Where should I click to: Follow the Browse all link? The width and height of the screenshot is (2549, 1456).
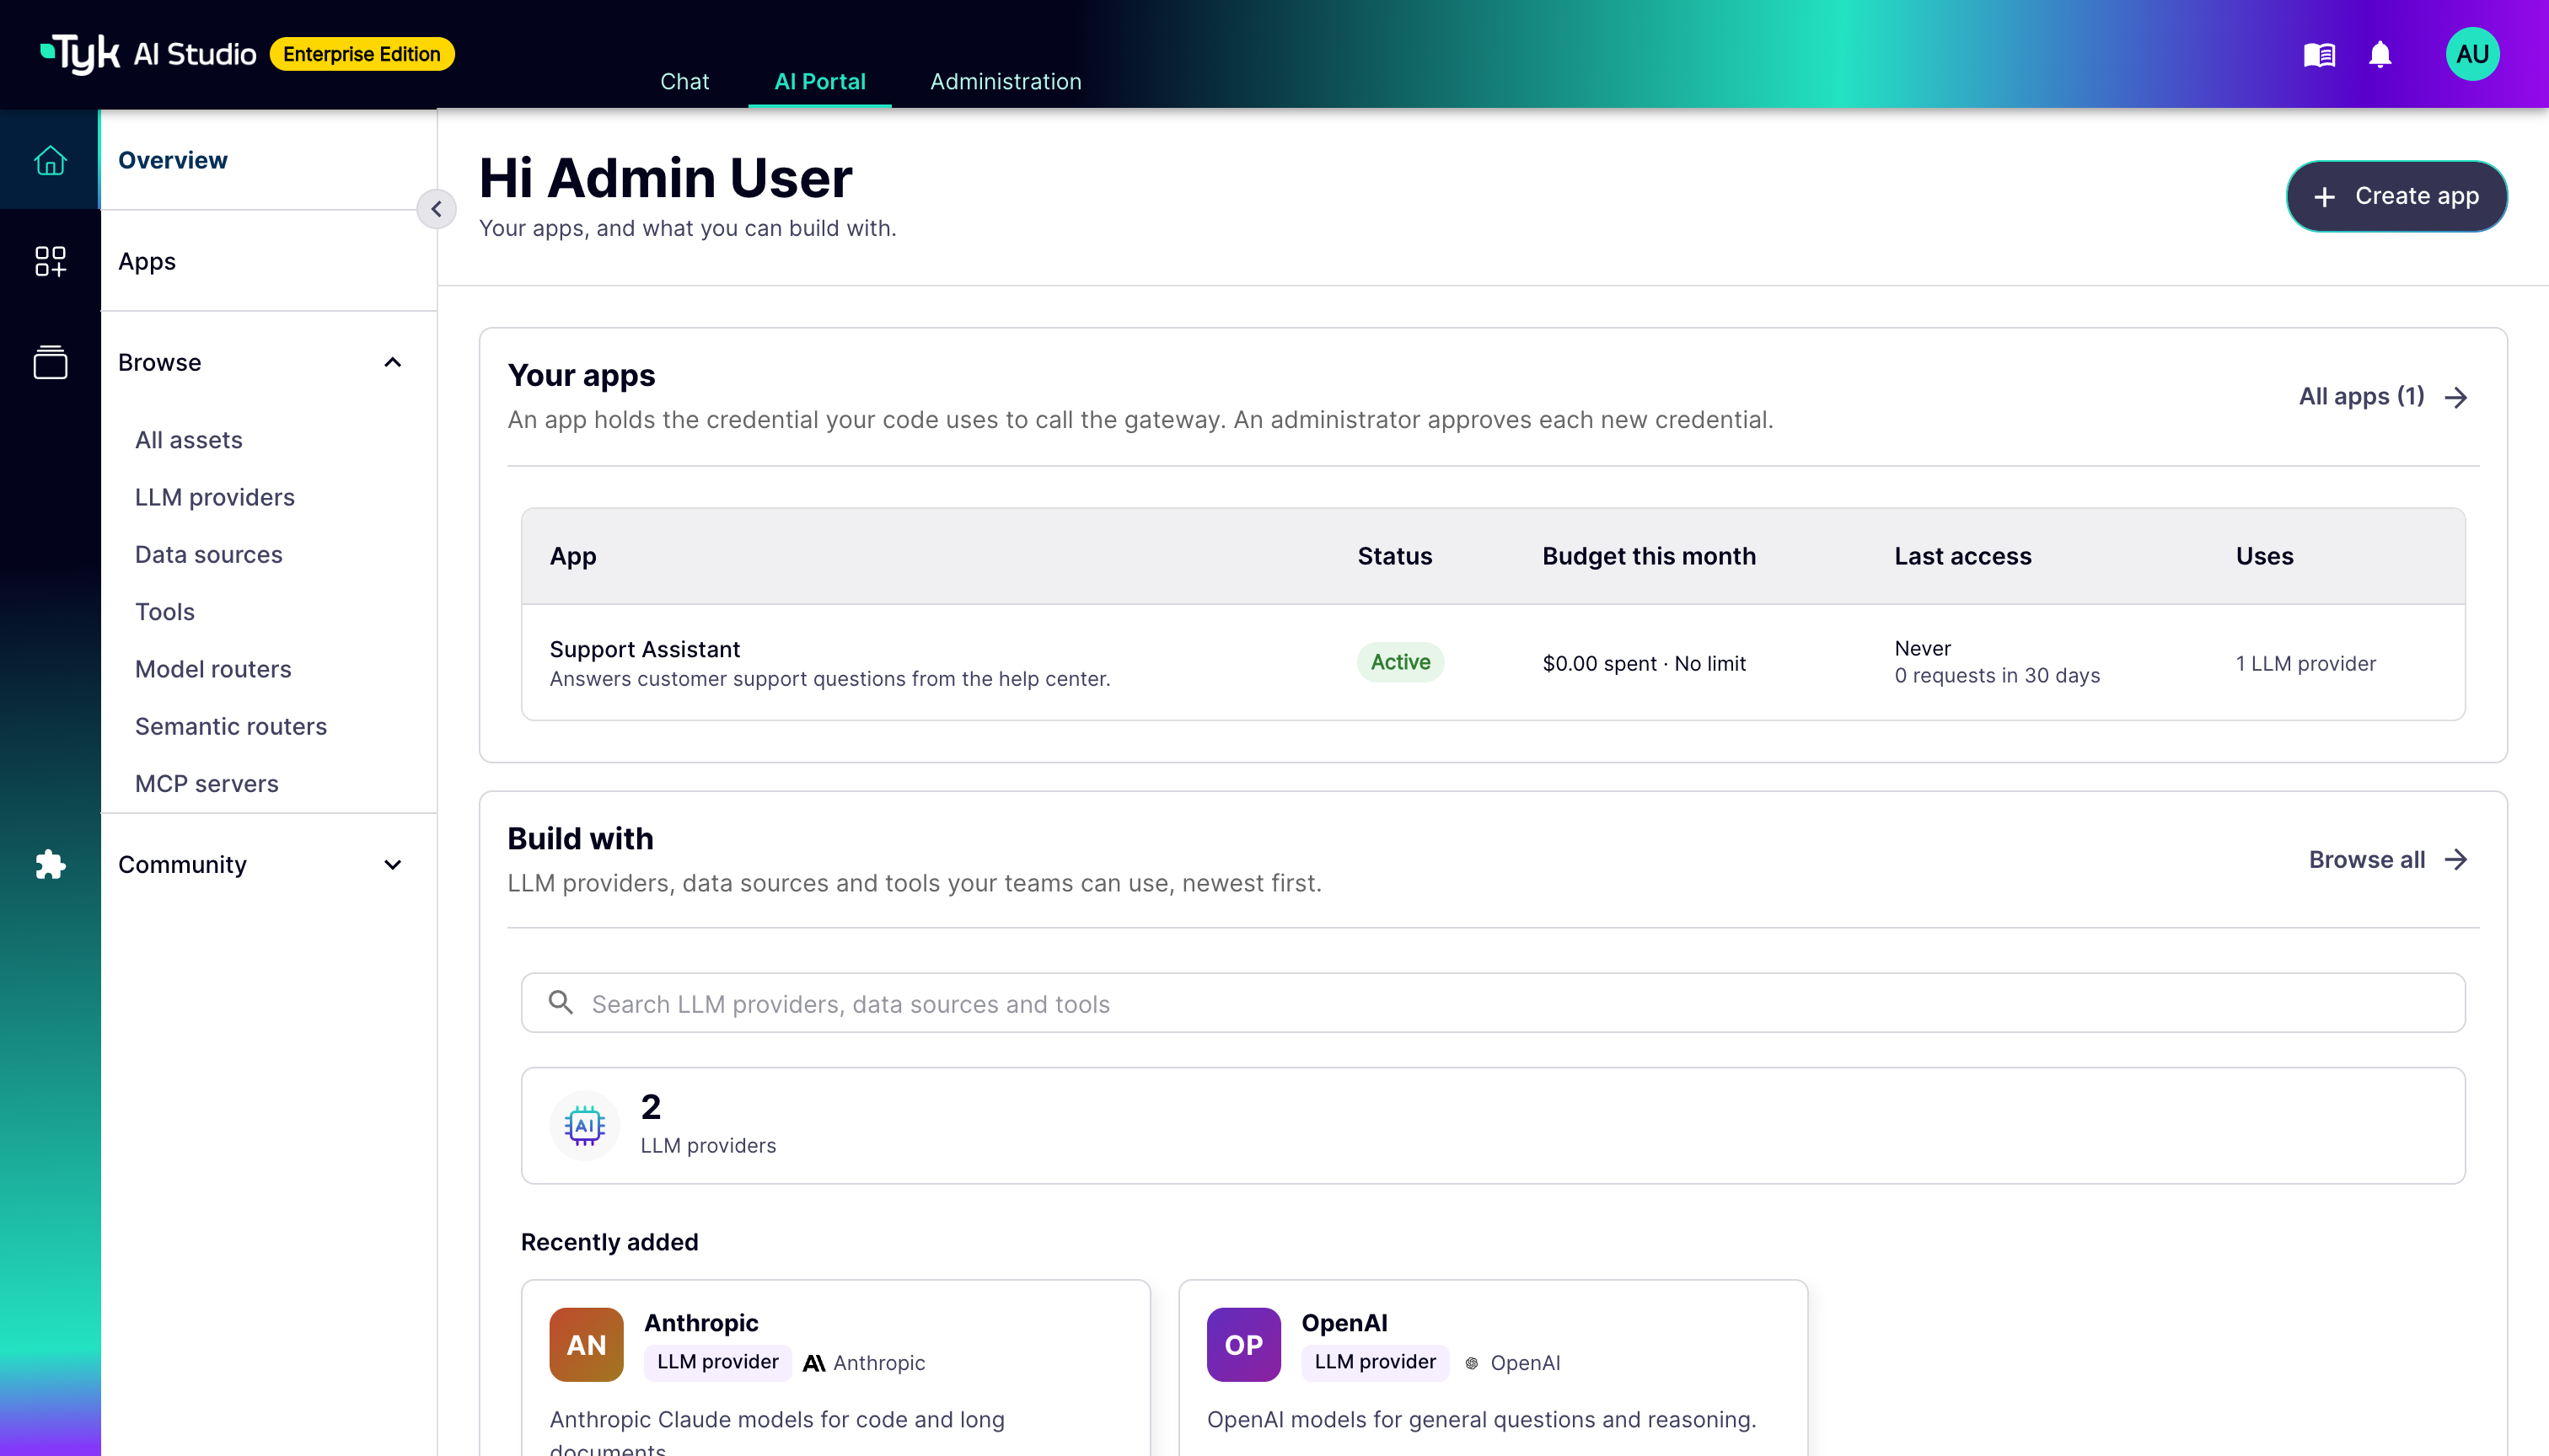tap(2388, 859)
